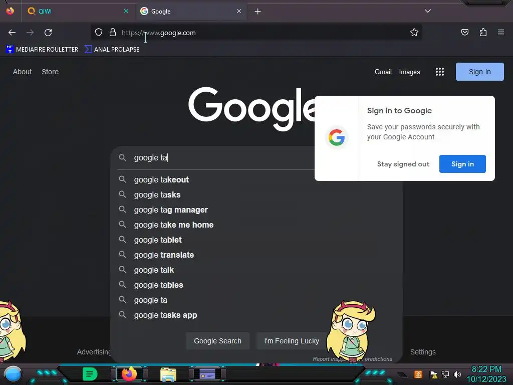
Task: Open the Gmail link
Action: (383, 72)
